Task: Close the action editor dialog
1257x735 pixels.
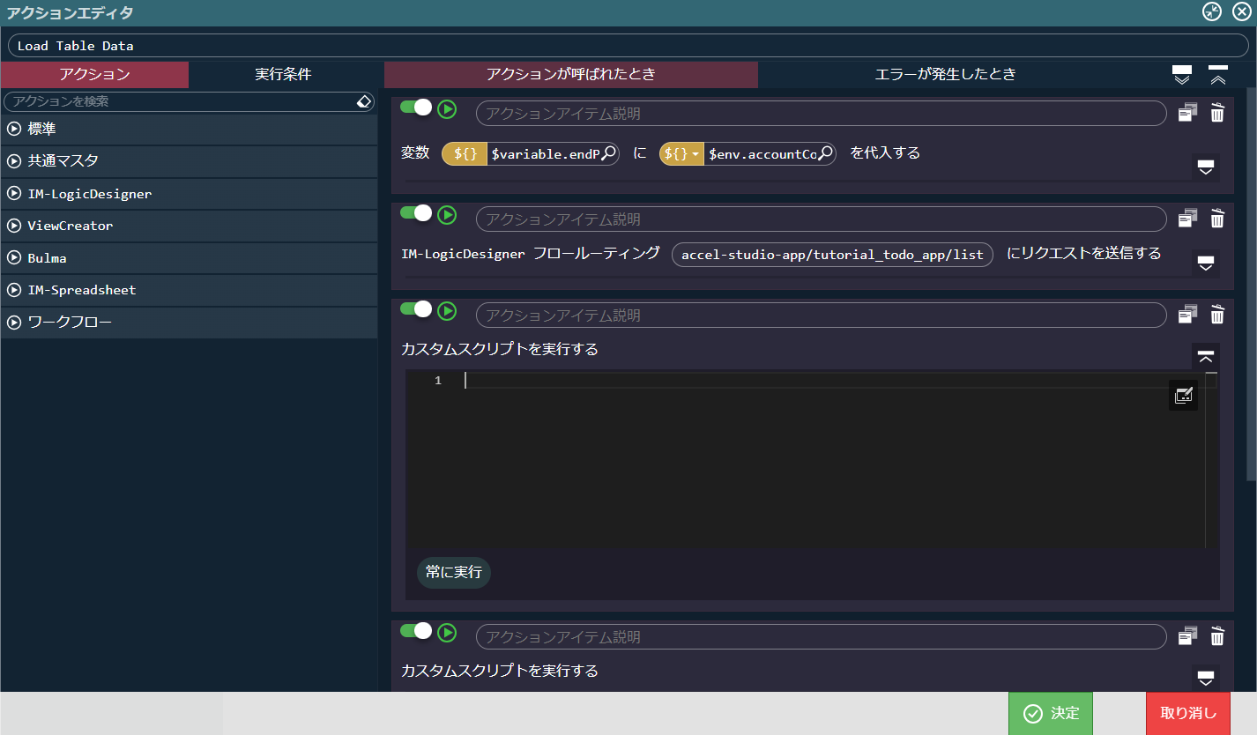Action: (1241, 11)
